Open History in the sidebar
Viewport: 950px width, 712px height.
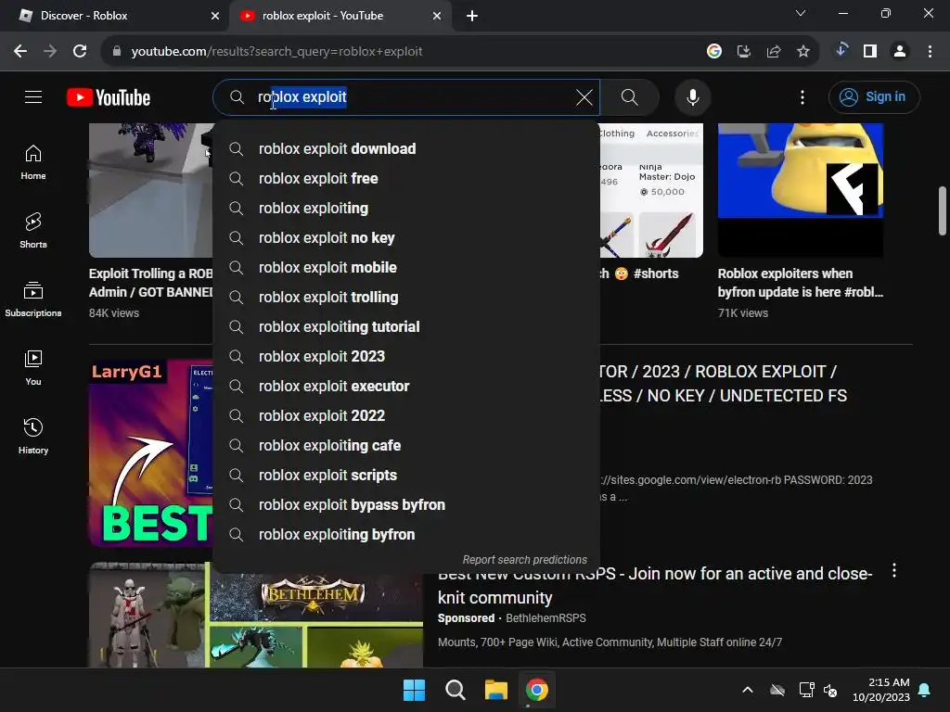[33, 436]
